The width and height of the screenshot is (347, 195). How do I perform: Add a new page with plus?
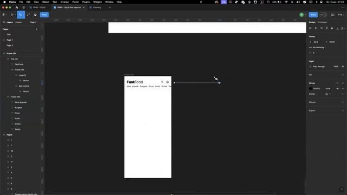point(36,29)
